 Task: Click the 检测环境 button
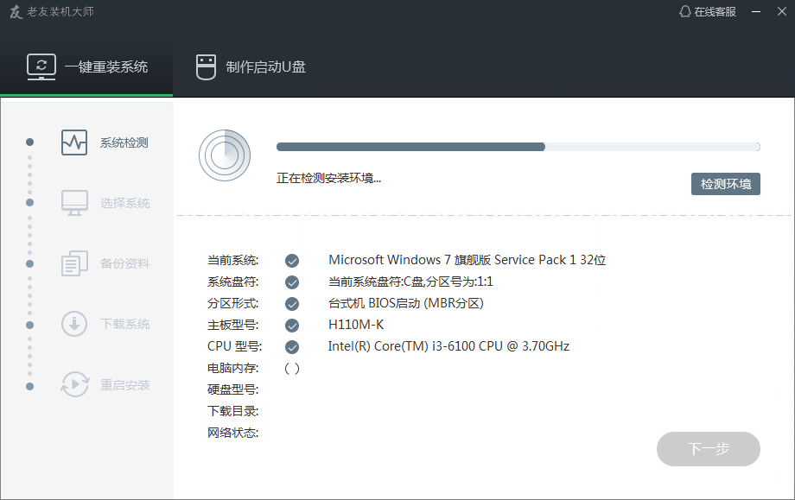726,184
